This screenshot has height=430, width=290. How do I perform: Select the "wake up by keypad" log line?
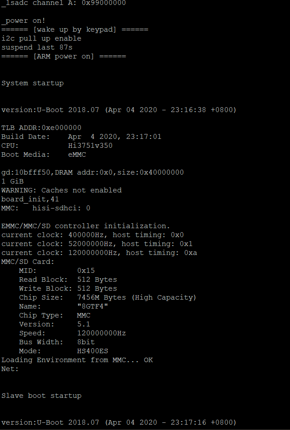pos(75,29)
